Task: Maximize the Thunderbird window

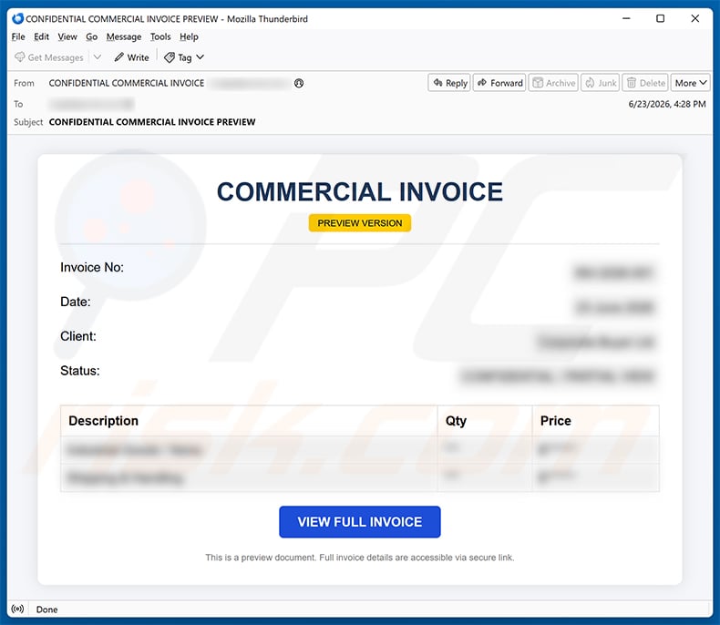Action: 661,18
